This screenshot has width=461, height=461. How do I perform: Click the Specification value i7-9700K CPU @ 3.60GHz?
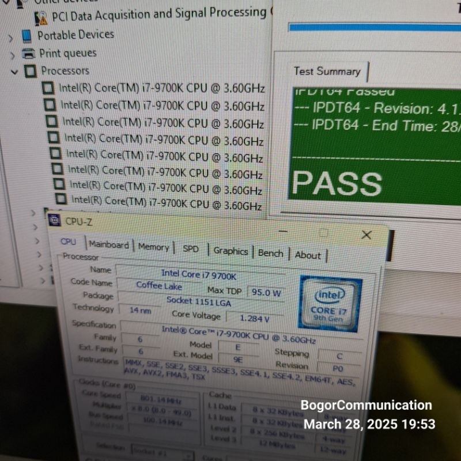click(239, 335)
